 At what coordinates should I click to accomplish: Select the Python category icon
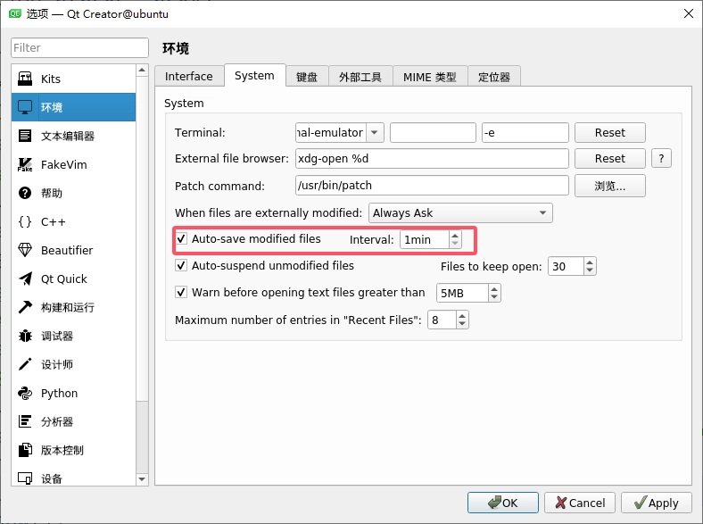coord(25,394)
